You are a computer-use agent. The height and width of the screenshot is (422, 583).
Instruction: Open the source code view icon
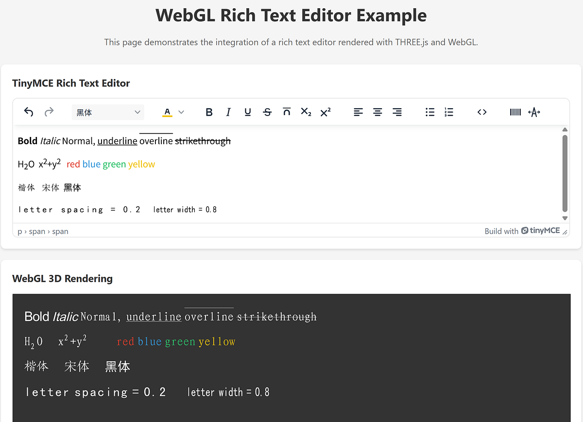click(x=481, y=112)
